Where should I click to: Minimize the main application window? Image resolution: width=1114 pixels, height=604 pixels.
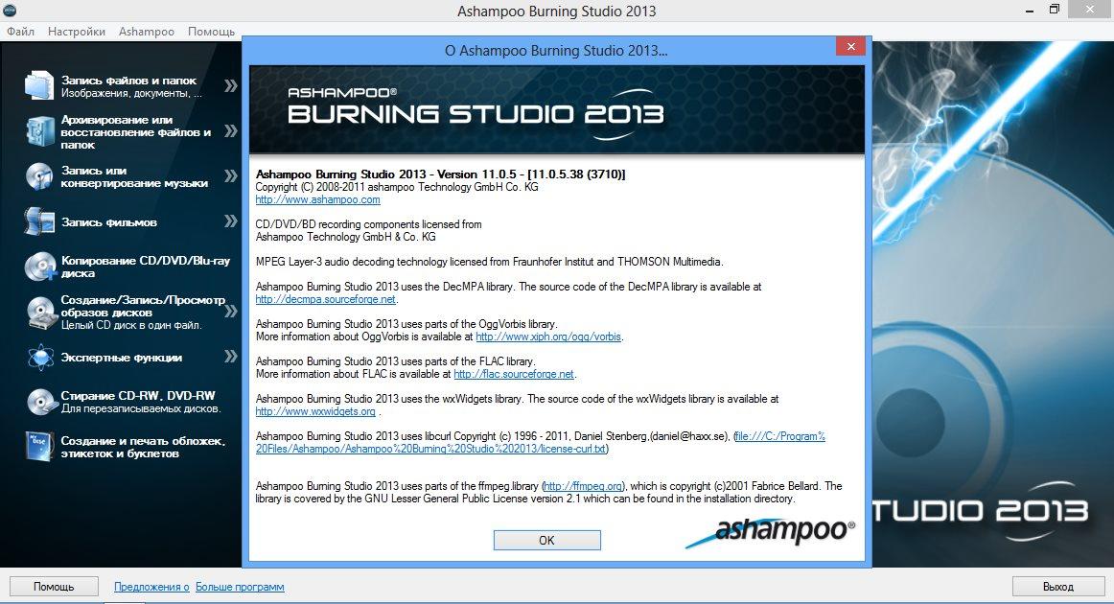click(x=1031, y=10)
